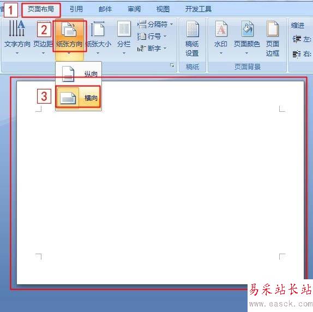Click the 水印 watermark icon

pyautogui.click(x=221, y=29)
